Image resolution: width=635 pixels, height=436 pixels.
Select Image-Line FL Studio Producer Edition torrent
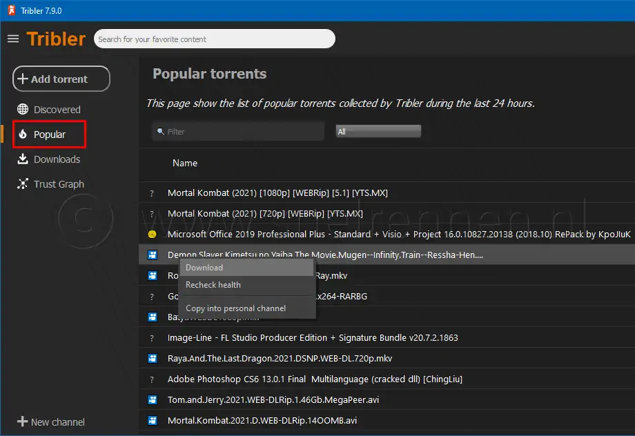click(313, 337)
